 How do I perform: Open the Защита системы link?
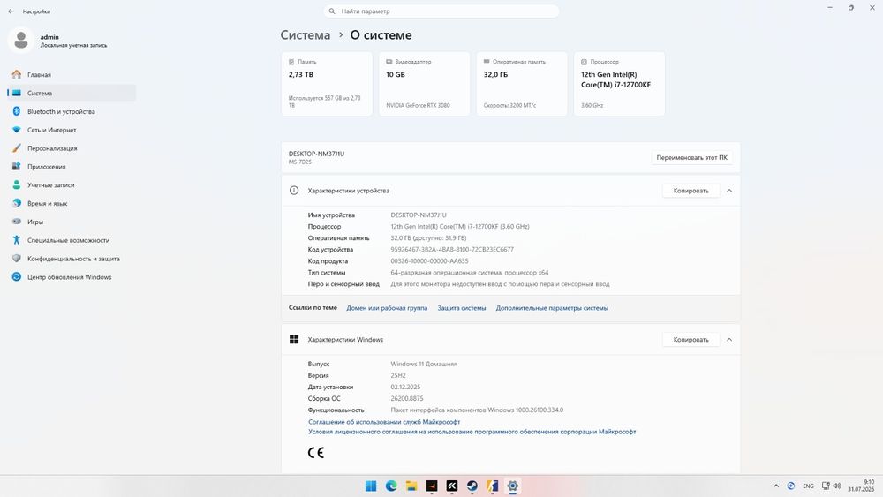[x=462, y=308]
